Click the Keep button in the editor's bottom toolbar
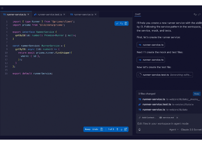The image size is (202, 145). coord(88,129)
